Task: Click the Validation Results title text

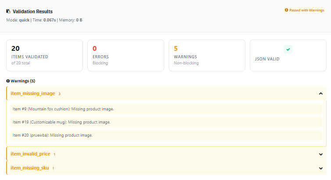Action: [32, 11]
